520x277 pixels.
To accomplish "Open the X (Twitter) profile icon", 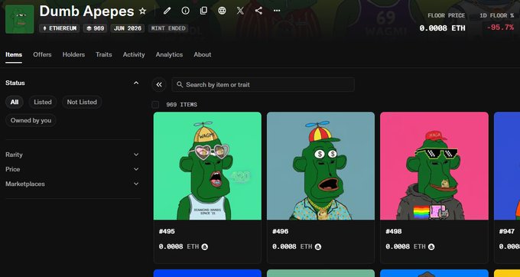I will pos(240,11).
